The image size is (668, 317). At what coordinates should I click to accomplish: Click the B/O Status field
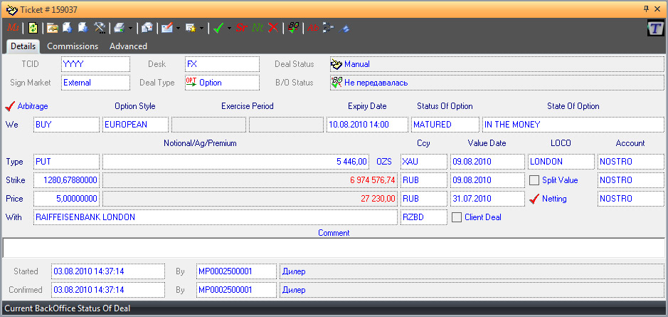pos(497,83)
